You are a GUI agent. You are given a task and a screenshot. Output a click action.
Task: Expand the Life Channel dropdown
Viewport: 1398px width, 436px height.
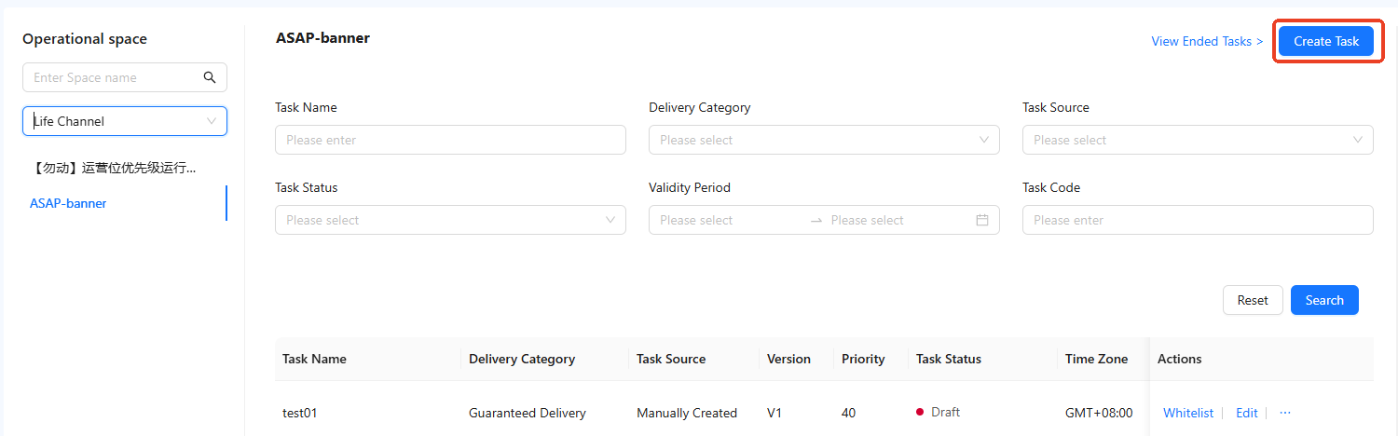(x=125, y=121)
